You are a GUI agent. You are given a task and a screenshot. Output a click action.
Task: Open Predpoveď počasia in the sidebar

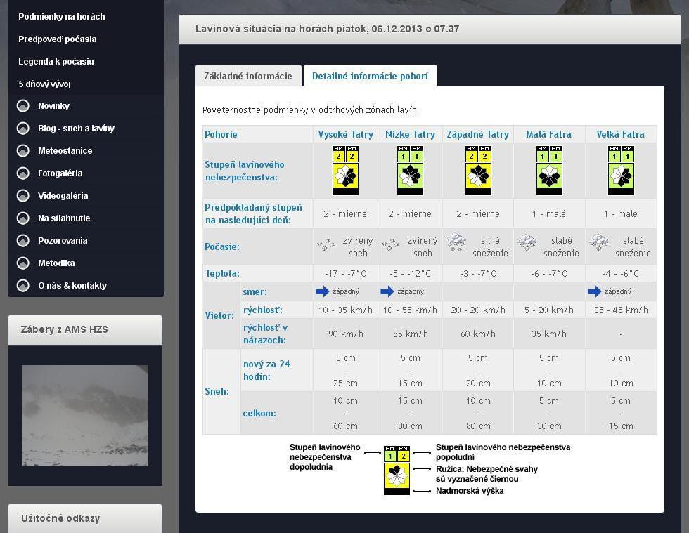58,39
